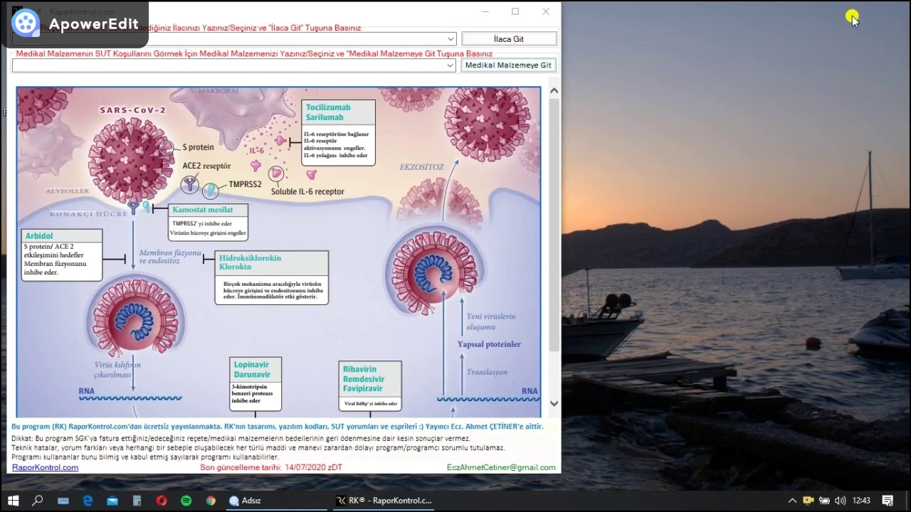Click the "Lopinavir Darunavir" box heading
Viewport: 911px width, 512px height.
tap(252, 370)
